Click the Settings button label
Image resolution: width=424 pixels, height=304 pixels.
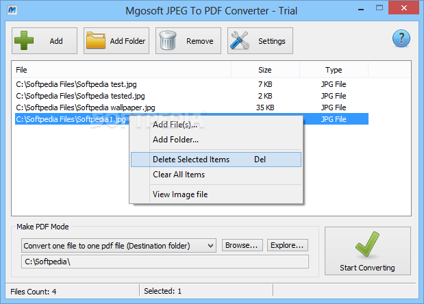[272, 41]
